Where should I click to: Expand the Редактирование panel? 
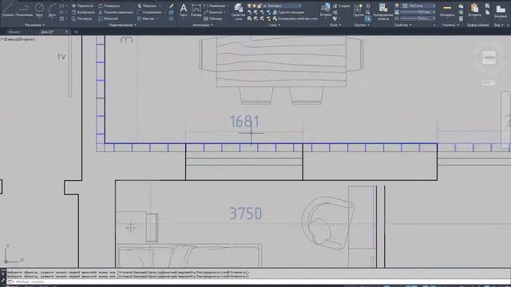[x=123, y=25]
